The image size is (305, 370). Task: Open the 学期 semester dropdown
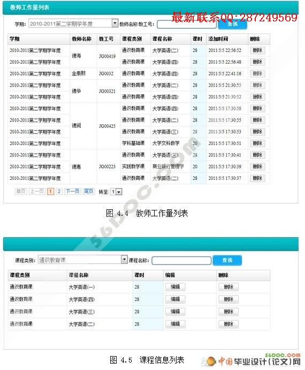click(x=73, y=24)
